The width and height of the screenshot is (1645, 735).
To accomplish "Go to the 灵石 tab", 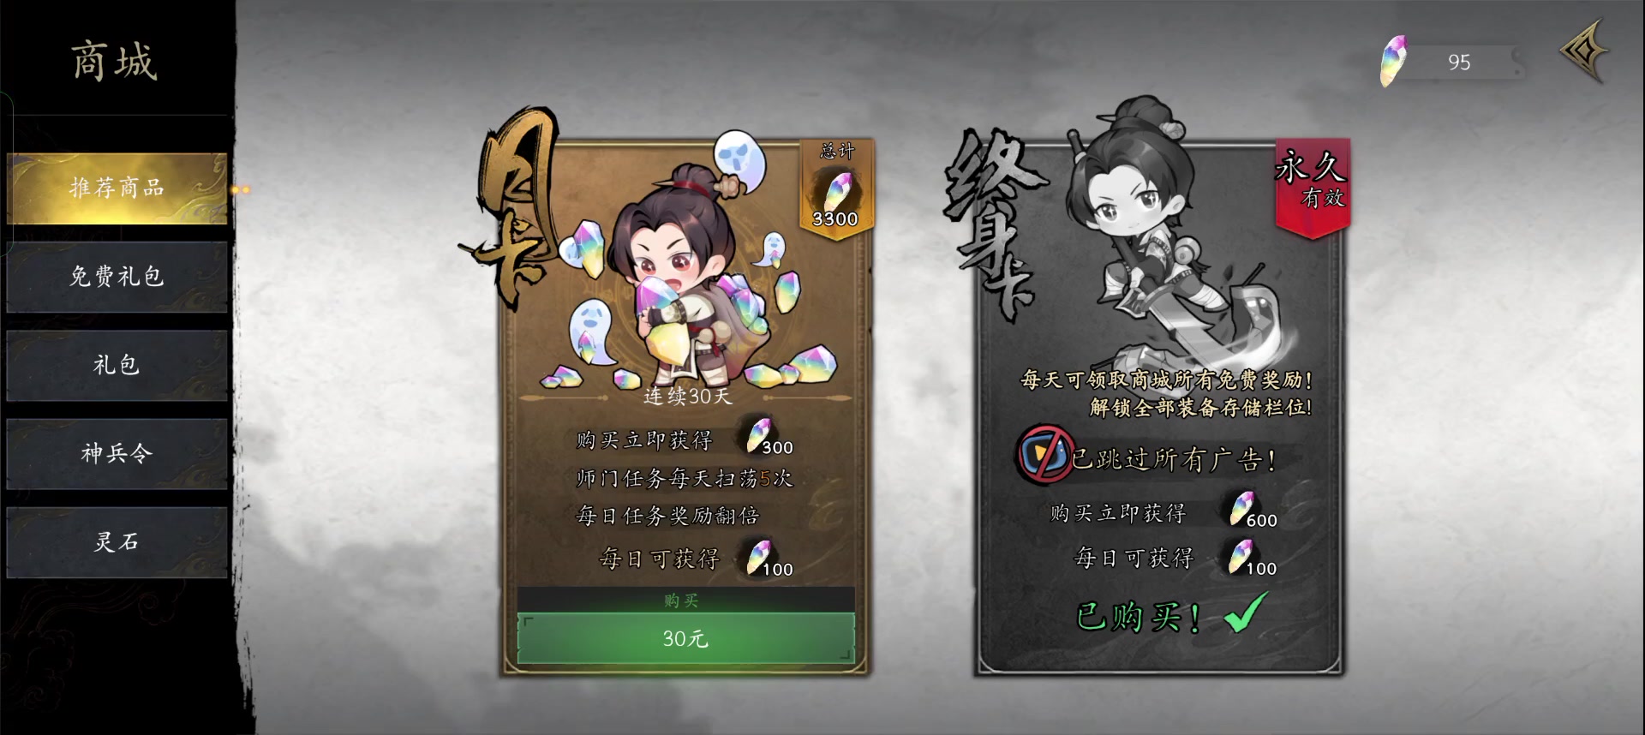I will (117, 541).
